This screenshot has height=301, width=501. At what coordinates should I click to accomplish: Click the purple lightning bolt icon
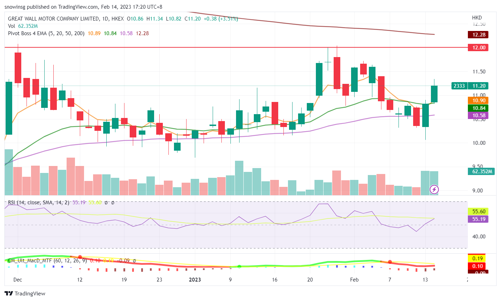click(x=434, y=189)
